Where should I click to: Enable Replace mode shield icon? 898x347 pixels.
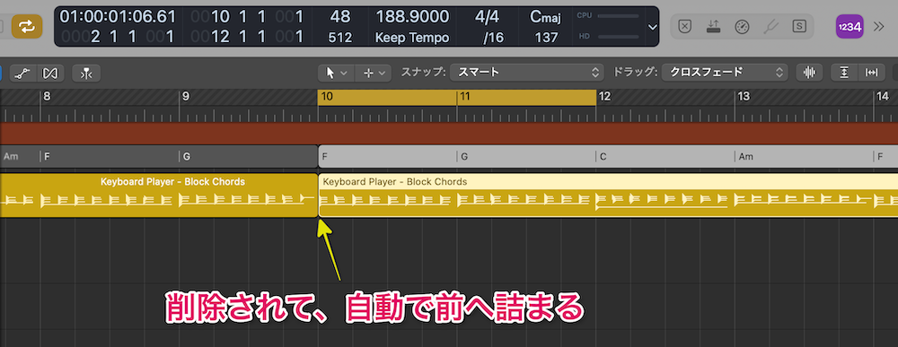coord(684,26)
